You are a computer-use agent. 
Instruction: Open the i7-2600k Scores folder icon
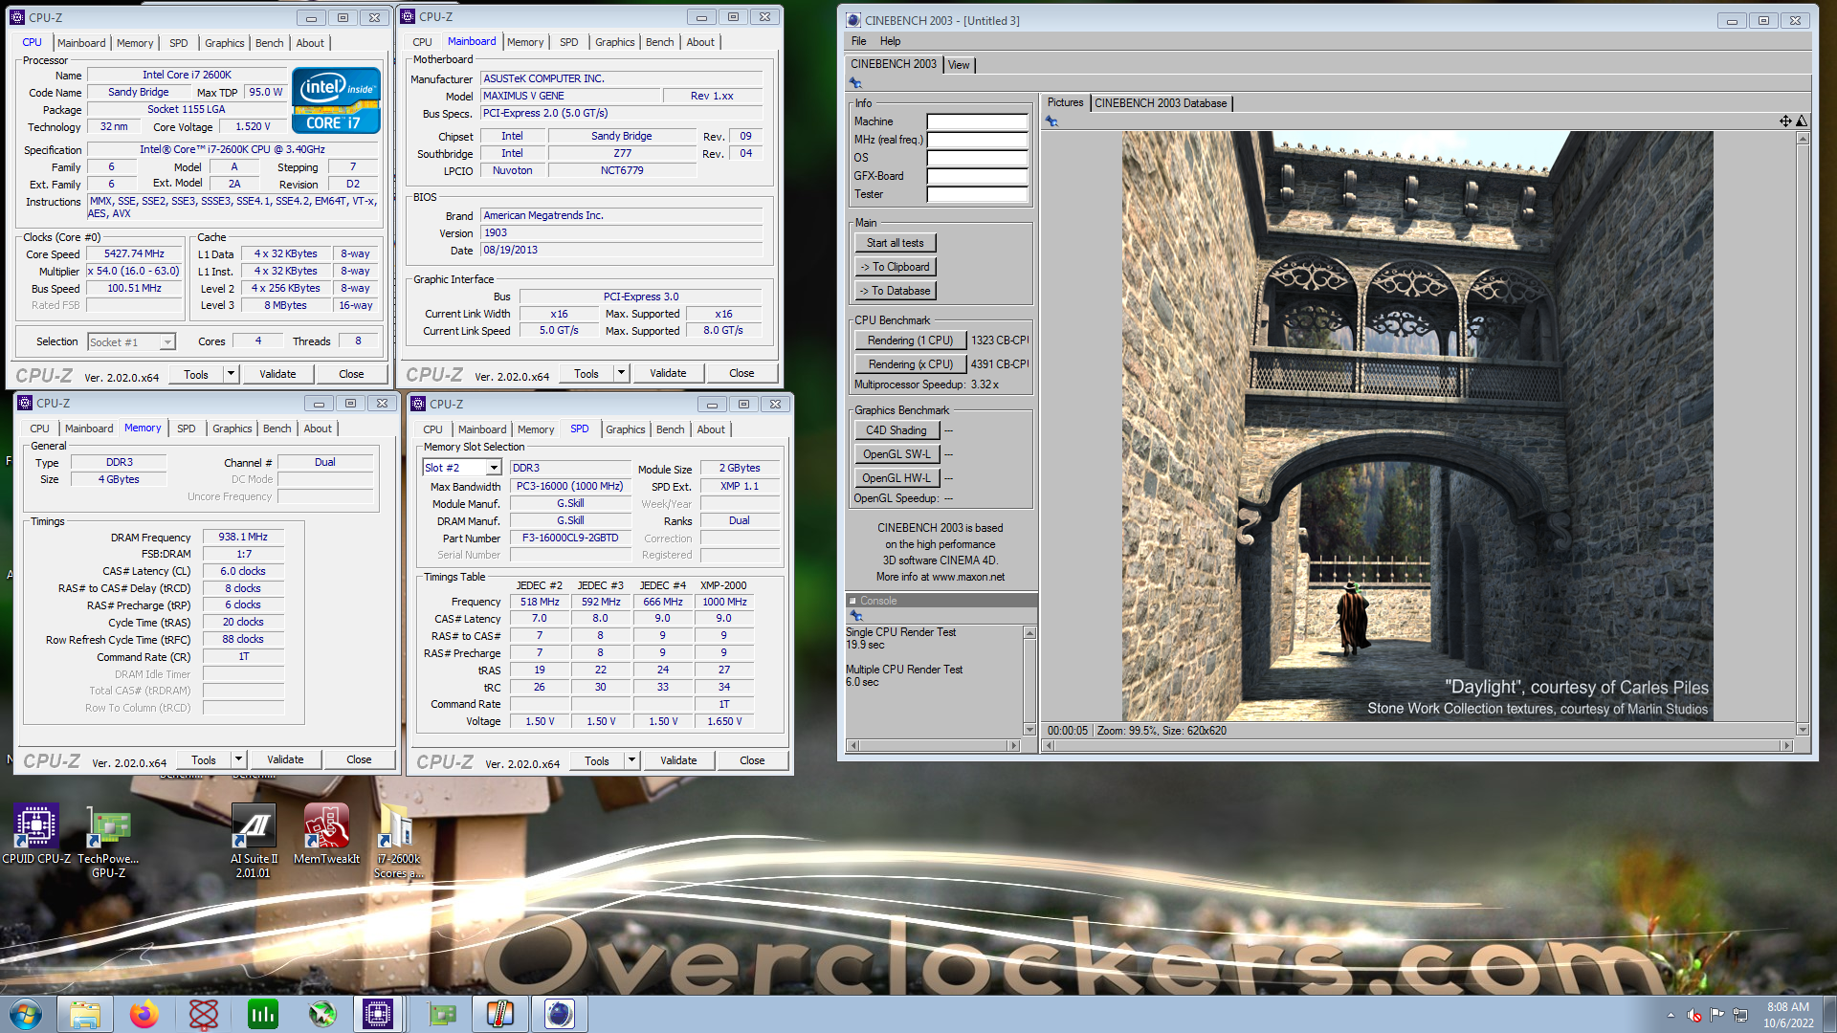pyautogui.click(x=398, y=842)
